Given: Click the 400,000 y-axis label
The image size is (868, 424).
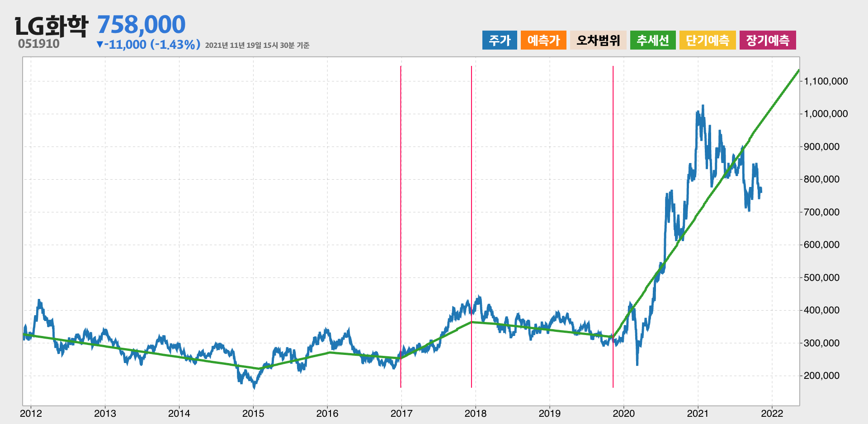Looking at the screenshot, I should coord(822,310).
